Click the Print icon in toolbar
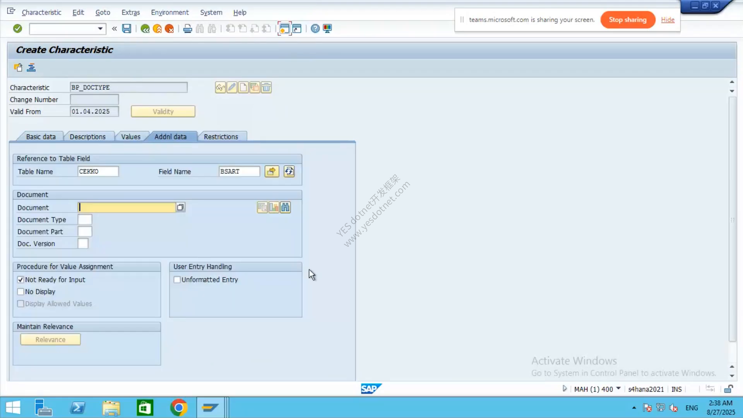 [188, 28]
